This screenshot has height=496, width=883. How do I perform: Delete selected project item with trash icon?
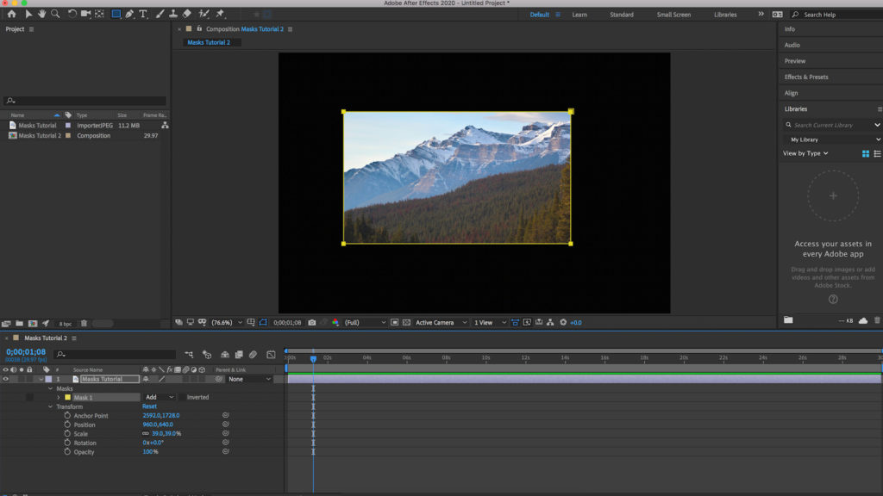[x=84, y=324]
